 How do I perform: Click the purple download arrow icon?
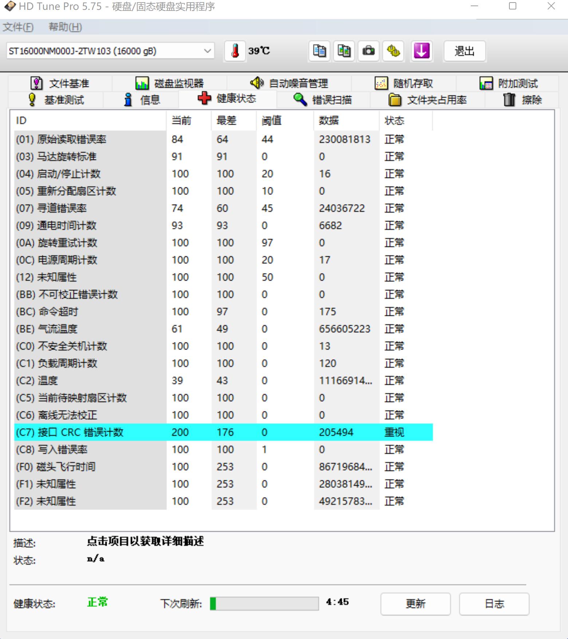coord(421,51)
